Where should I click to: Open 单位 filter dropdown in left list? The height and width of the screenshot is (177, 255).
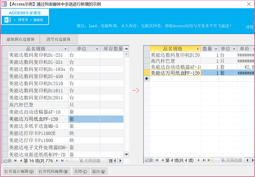(x=97, y=49)
